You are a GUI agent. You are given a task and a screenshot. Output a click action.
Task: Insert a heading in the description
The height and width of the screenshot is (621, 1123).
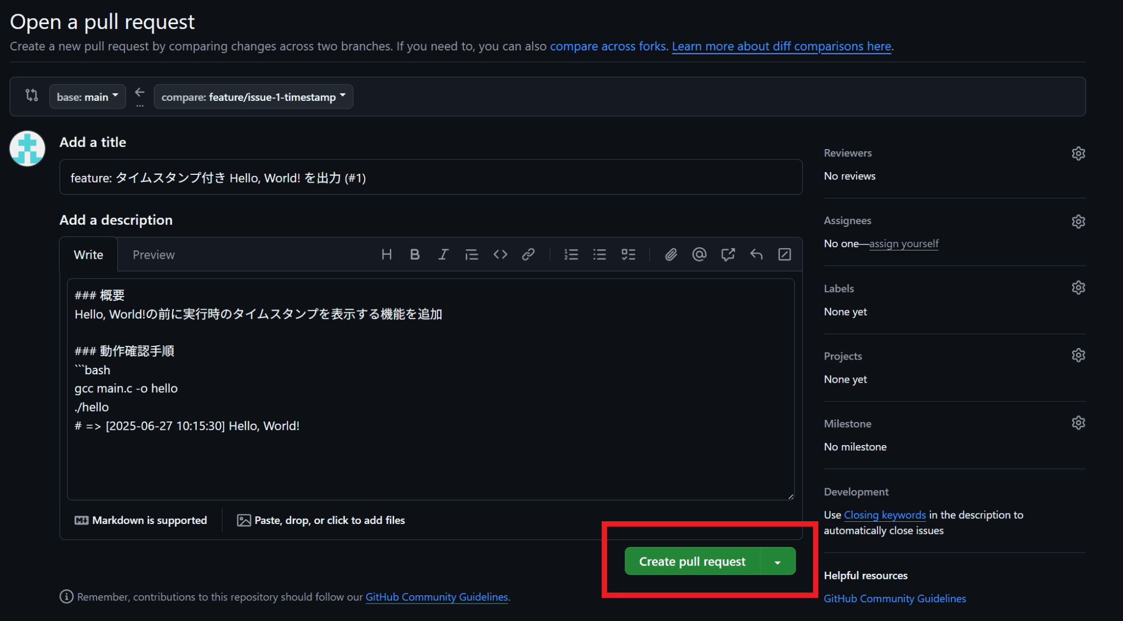[x=387, y=254]
